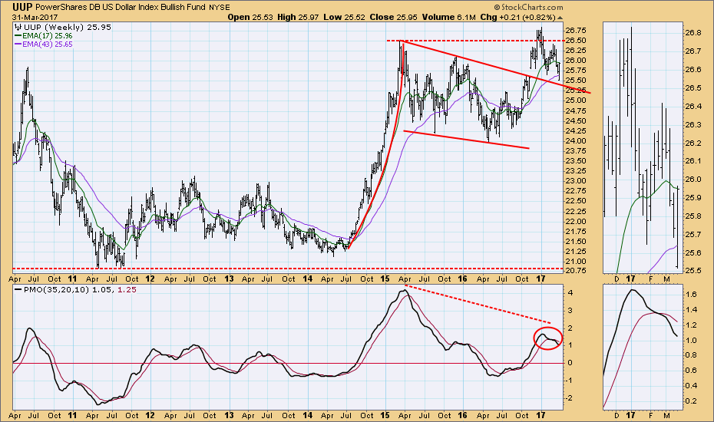Click the PowerShares DB US Dollar Index fund name
Screen dimensions: 714x422
[121, 7]
